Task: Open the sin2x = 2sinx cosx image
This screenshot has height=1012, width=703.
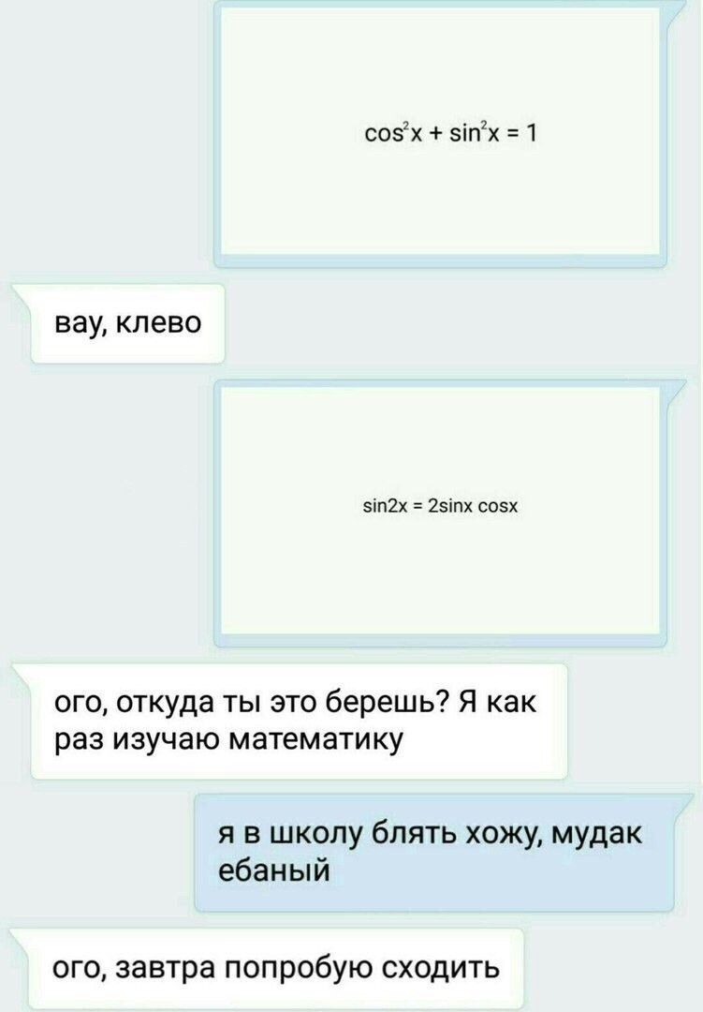Action: tap(441, 513)
